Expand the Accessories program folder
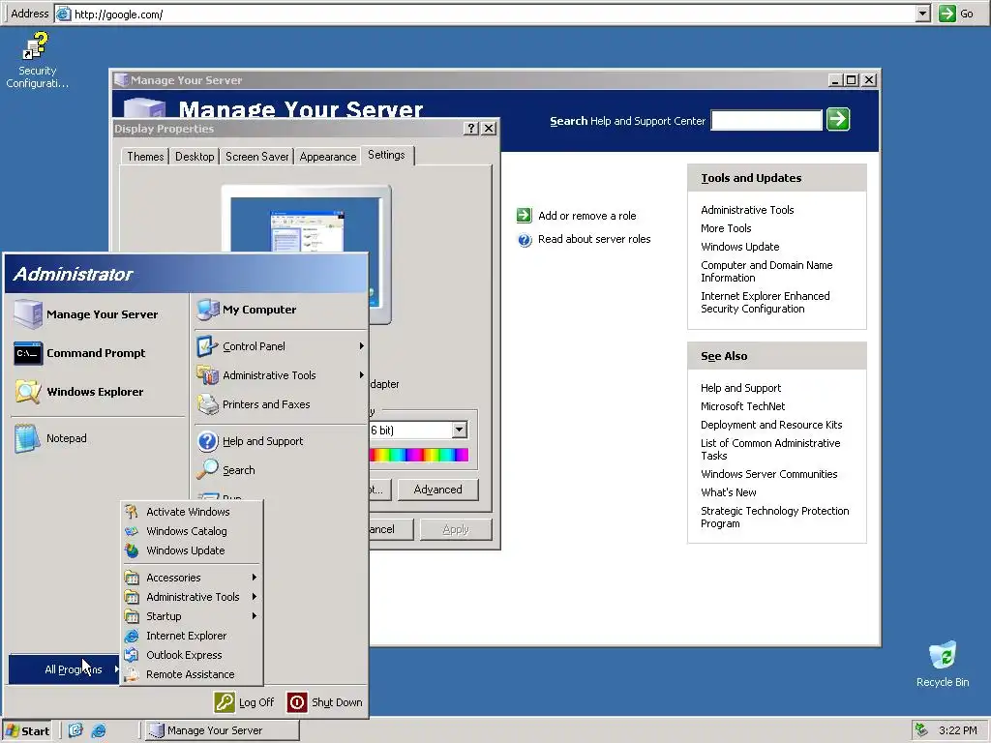The width and height of the screenshot is (991, 743). (192, 578)
